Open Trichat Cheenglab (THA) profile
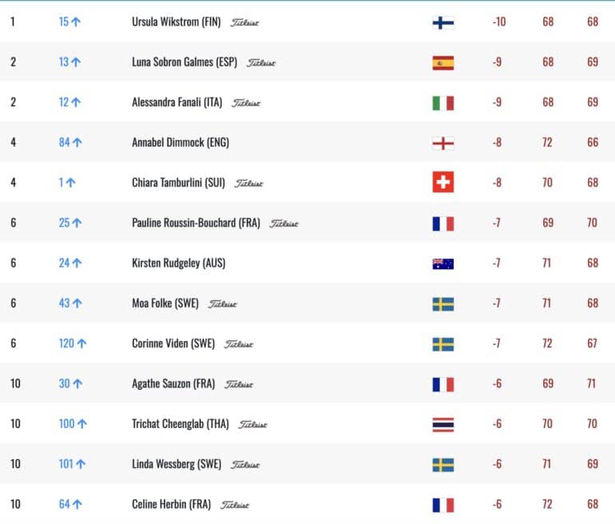The width and height of the screenshot is (615, 524). 181,424
